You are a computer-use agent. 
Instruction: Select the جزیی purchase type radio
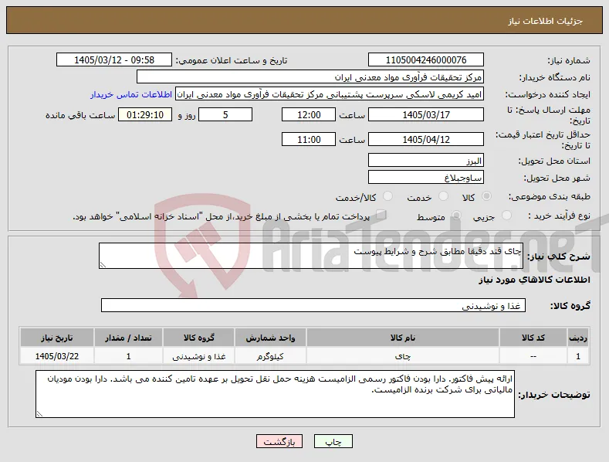[506, 215]
